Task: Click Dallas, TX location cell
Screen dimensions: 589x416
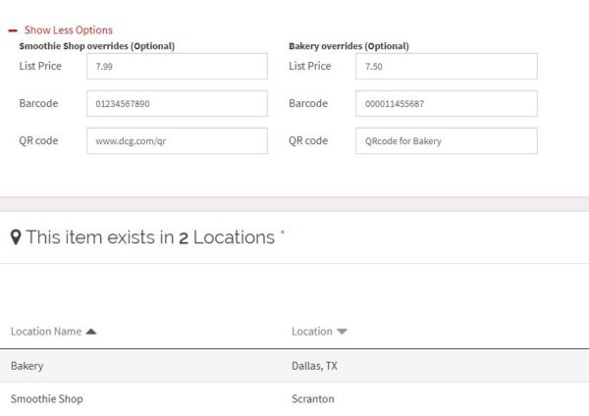Action: [314, 366]
